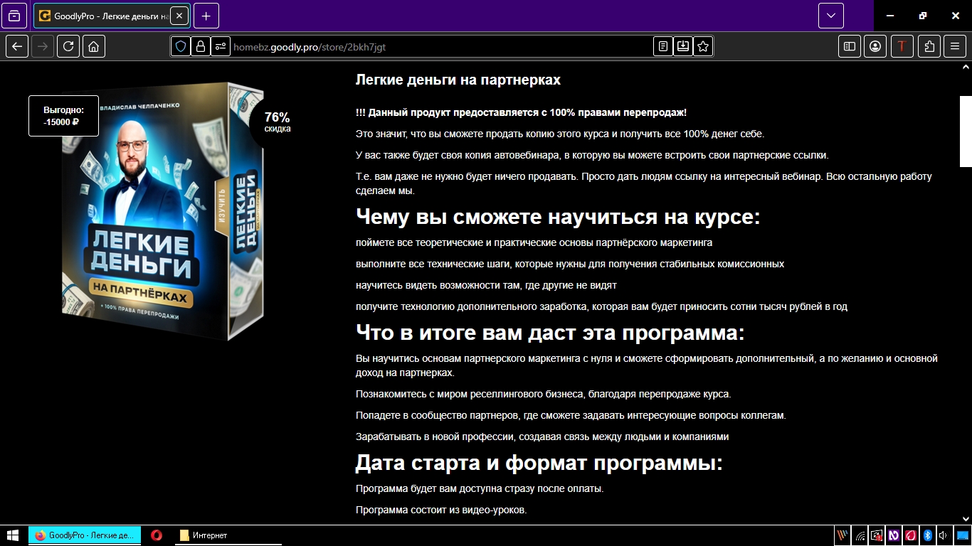Click the thumbs-up extension icon
972x546 pixels.
[x=929, y=45]
